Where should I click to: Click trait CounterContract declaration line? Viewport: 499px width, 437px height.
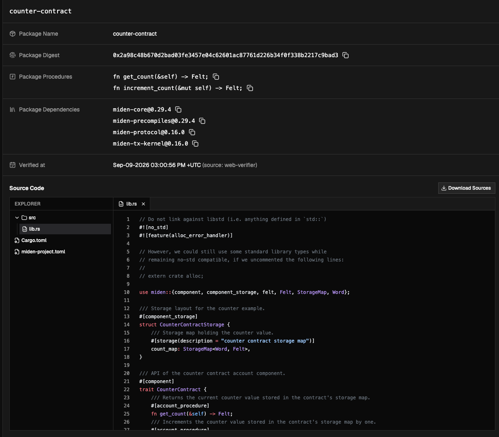click(173, 390)
